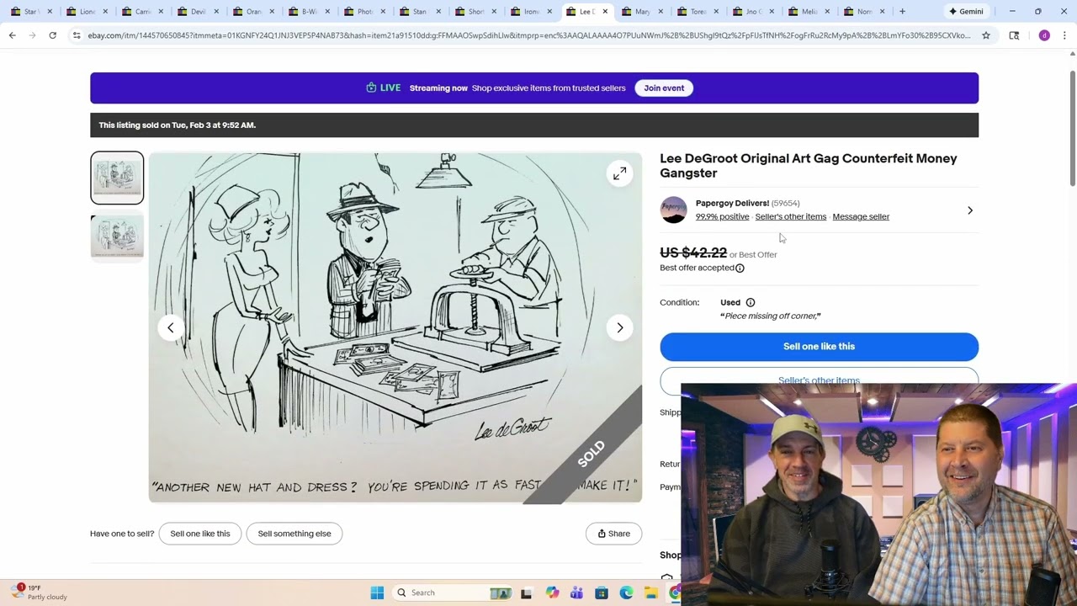Open Microsoft Store from the taskbar
This screenshot has height=606, width=1077.
click(601, 593)
